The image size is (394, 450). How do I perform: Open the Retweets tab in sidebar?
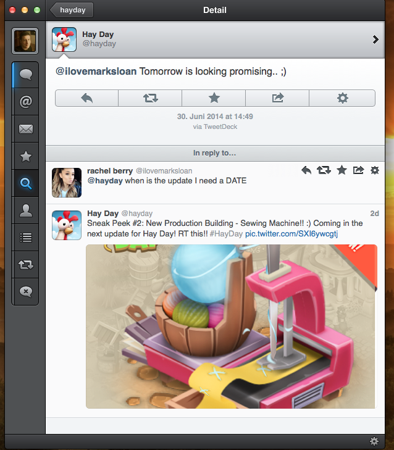point(25,264)
